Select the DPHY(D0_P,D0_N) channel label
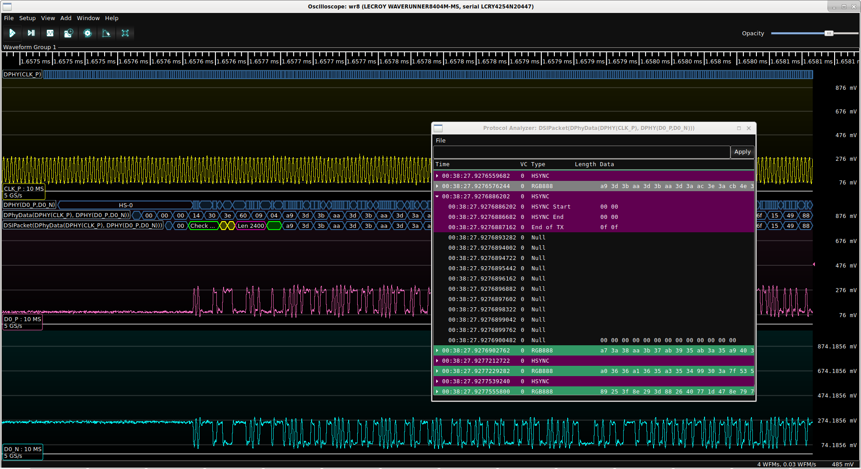This screenshot has width=861, height=469. pos(30,205)
